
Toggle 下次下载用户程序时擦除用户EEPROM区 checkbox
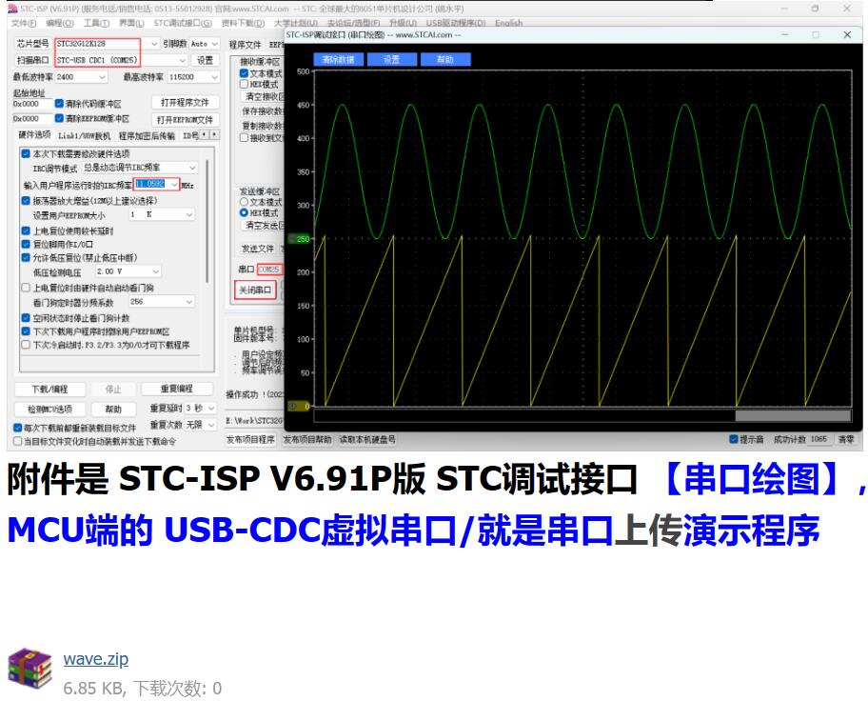pyautogui.click(x=26, y=331)
